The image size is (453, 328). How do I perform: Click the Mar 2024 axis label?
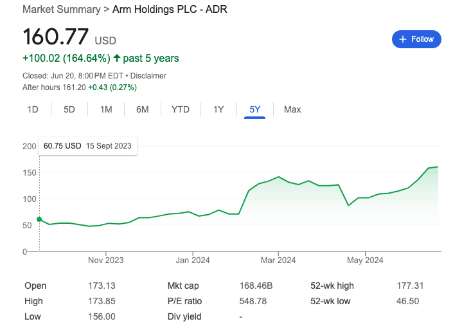[x=278, y=260]
